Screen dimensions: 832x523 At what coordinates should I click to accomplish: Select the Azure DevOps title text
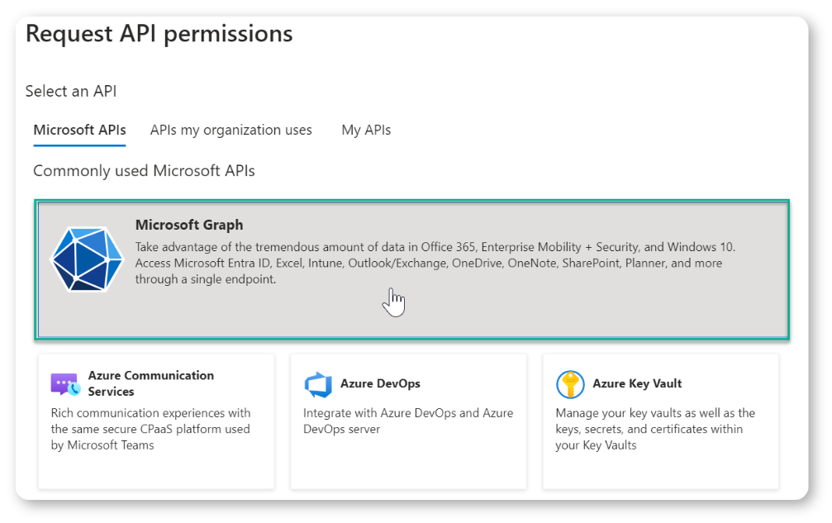[x=380, y=383]
